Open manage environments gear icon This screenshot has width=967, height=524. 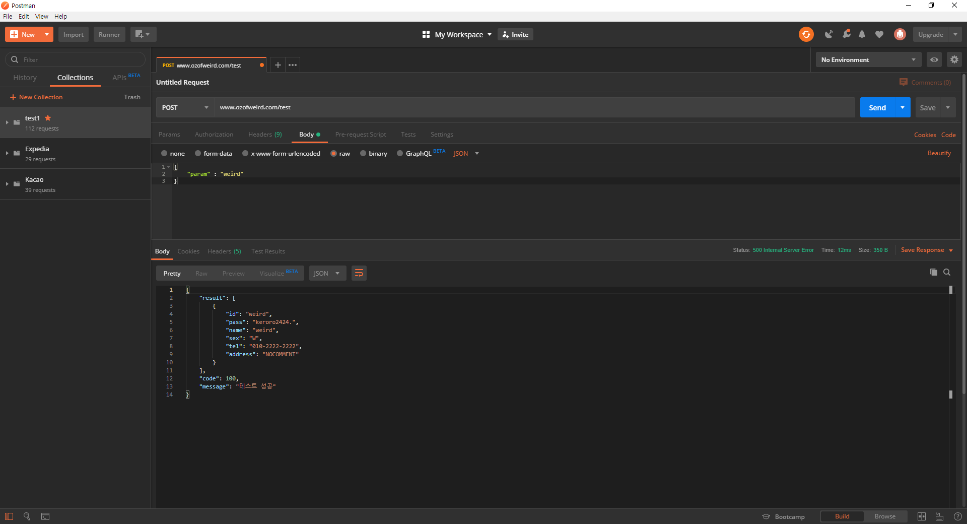[954, 59]
